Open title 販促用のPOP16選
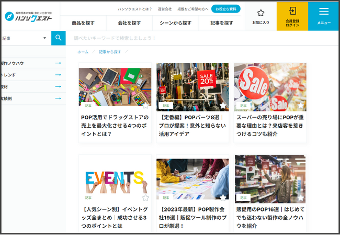The image size is (340, 235). point(270,218)
